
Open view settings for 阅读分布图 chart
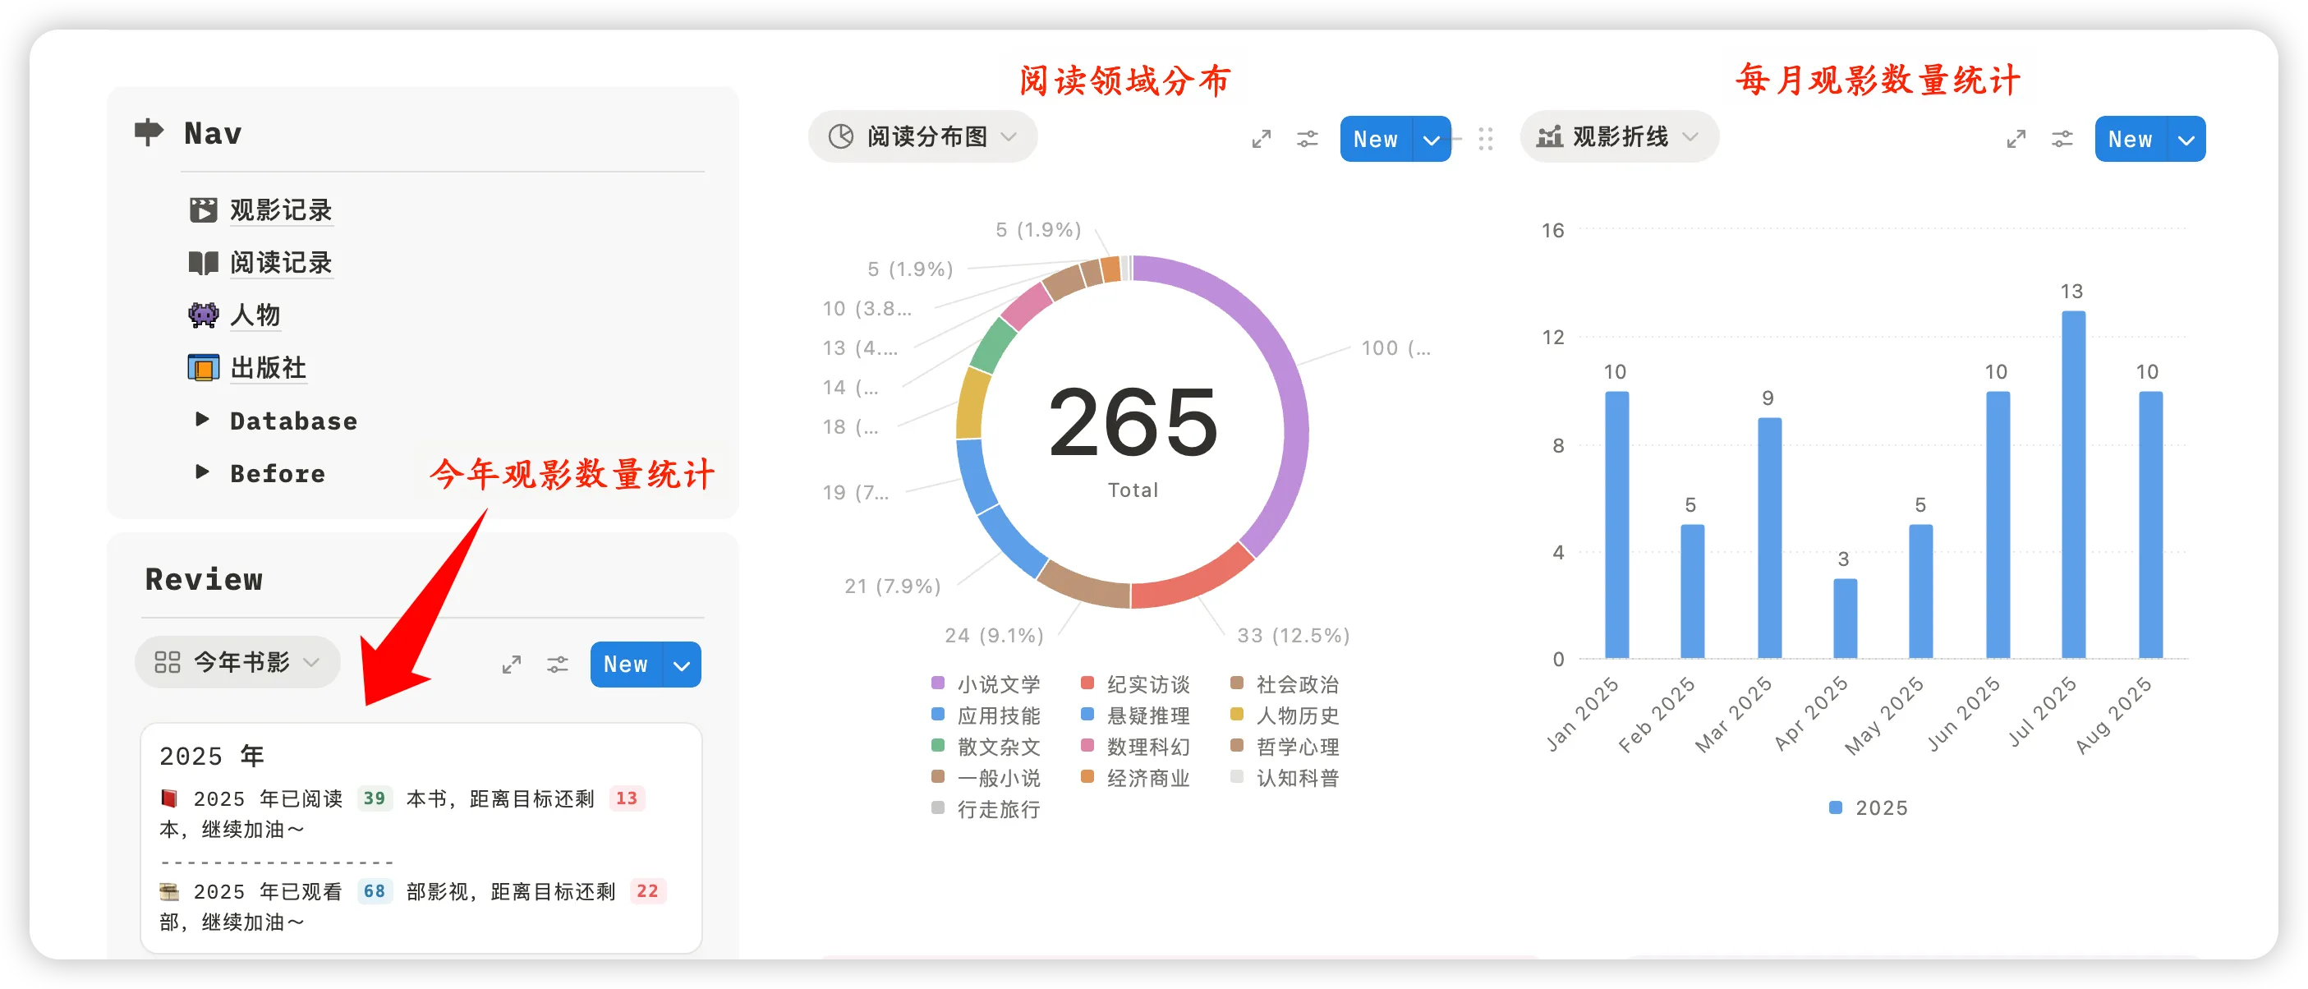[x=1308, y=139]
